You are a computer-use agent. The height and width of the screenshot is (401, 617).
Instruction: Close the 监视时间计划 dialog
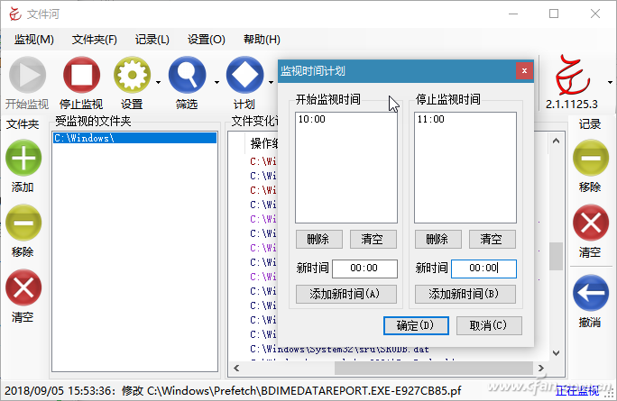tap(524, 71)
